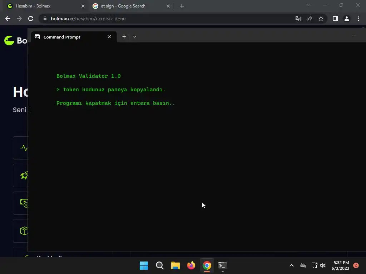The height and width of the screenshot is (274, 366).
Task: Open the volume speaker tray icon
Action: (323, 265)
